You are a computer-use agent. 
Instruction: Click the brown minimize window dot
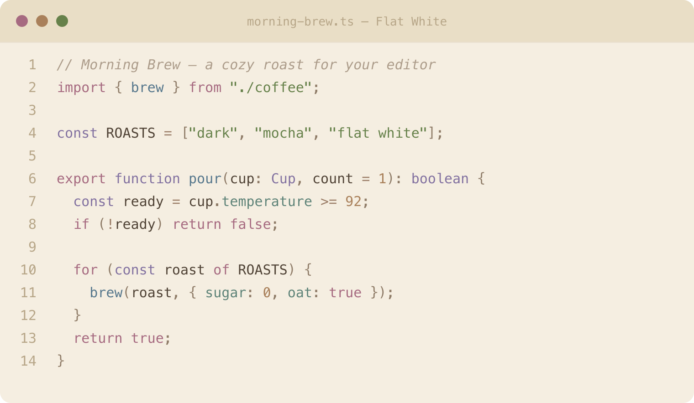coord(42,21)
